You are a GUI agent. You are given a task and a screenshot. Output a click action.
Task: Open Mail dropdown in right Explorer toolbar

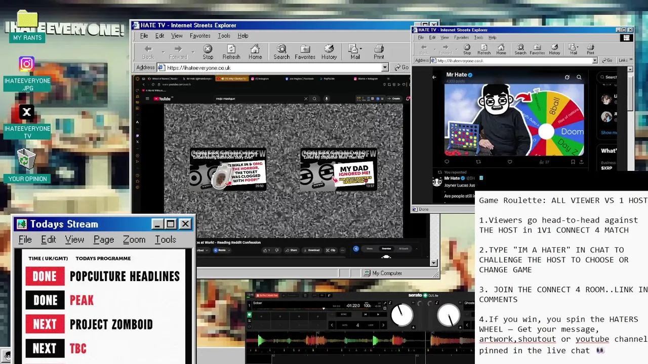point(578,47)
